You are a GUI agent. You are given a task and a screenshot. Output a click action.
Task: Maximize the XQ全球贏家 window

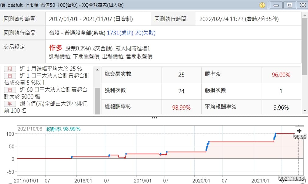pos(289,5)
